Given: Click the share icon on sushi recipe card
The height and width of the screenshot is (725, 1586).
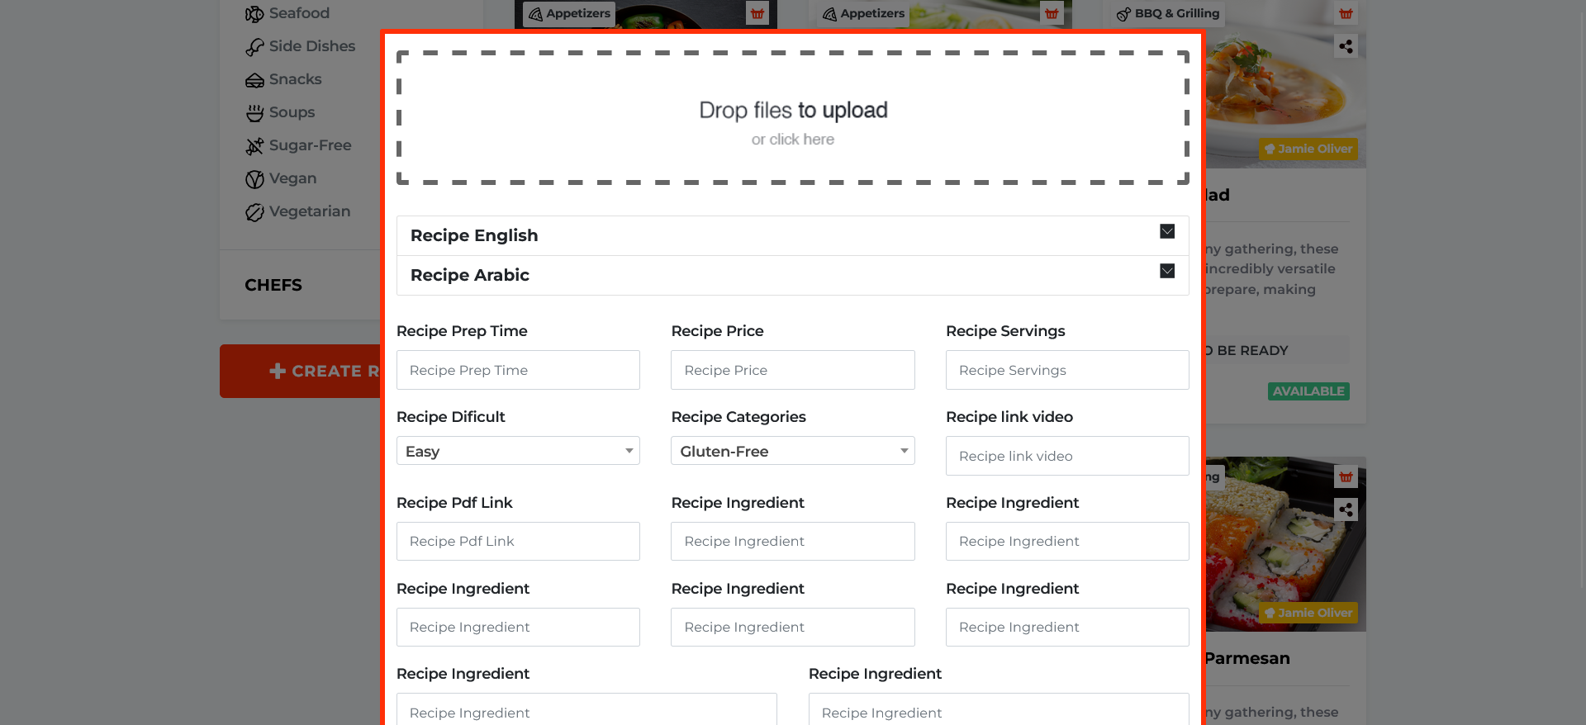Looking at the screenshot, I should [1346, 509].
